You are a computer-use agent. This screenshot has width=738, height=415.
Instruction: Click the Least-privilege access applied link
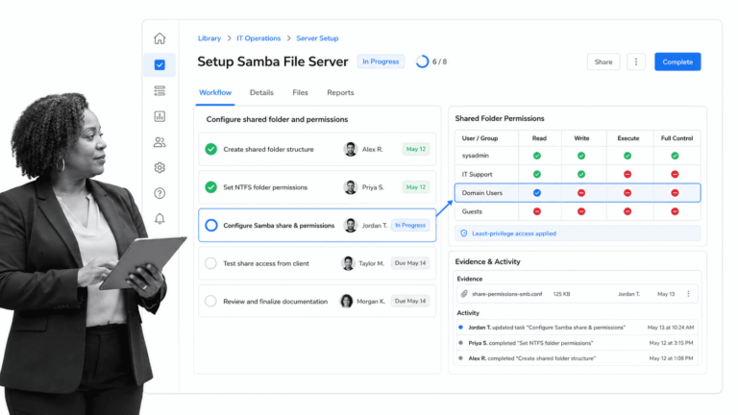tap(514, 233)
